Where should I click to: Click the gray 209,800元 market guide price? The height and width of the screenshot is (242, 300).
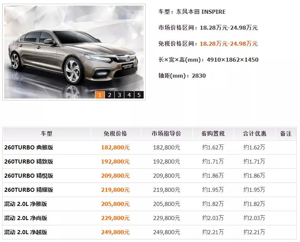[x=166, y=176]
